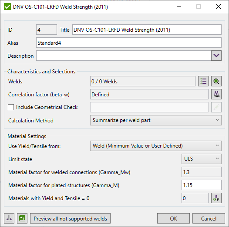Click the Correlation factor 'Defined' field
The image size is (229, 227).
coord(149,94)
